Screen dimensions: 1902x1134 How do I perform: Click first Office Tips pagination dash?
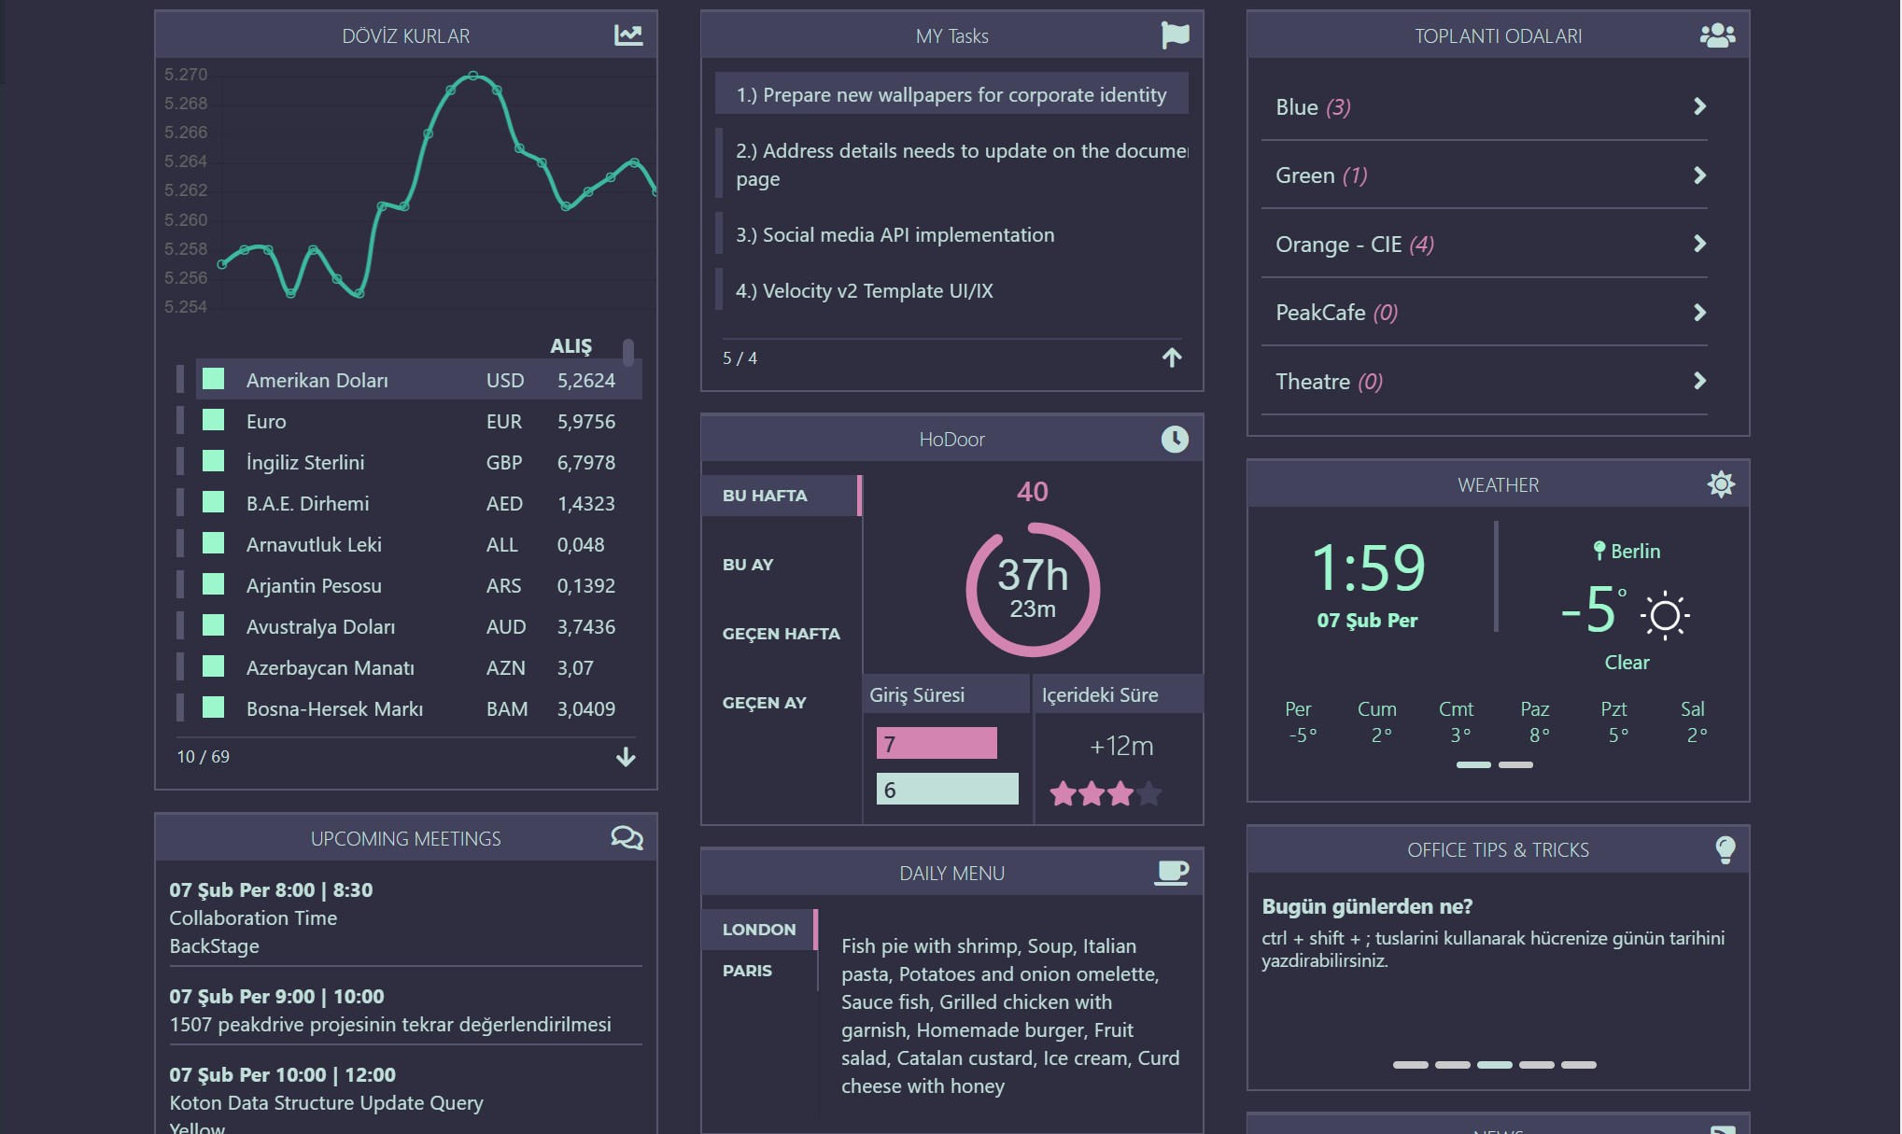1410,1064
